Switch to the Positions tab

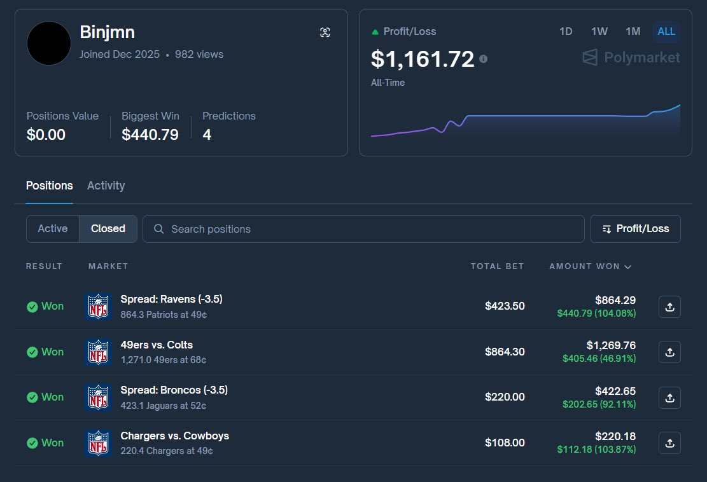click(x=49, y=186)
